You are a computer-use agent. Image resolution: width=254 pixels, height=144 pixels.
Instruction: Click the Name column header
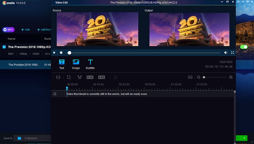tap(12, 39)
